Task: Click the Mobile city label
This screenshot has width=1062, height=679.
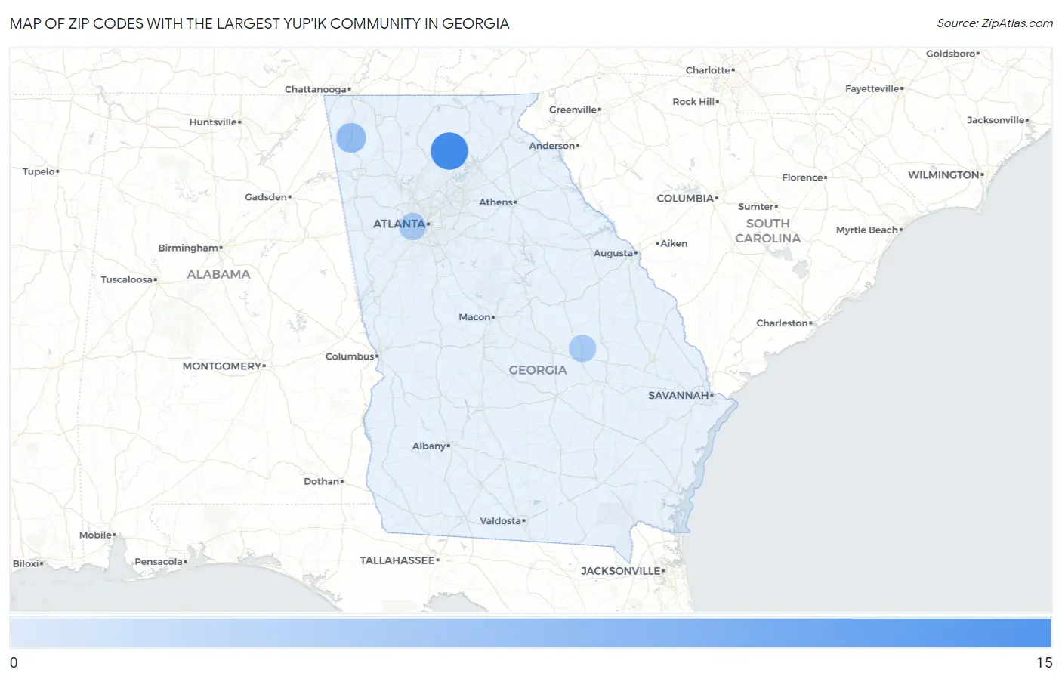Action: coord(95,535)
